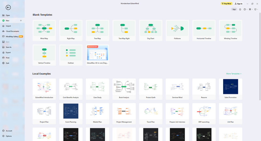Open the notification bell
261x141 pixels.
pos(240,9)
